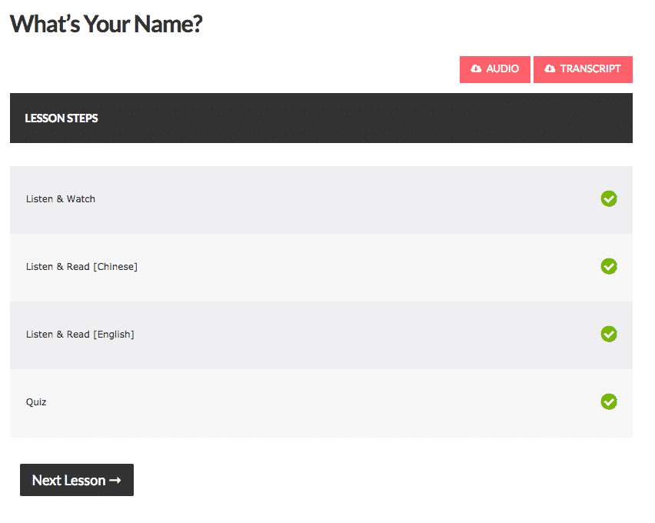Click the green checkmark on the Quiz row
The image size is (655, 523).
tap(609, 401)
